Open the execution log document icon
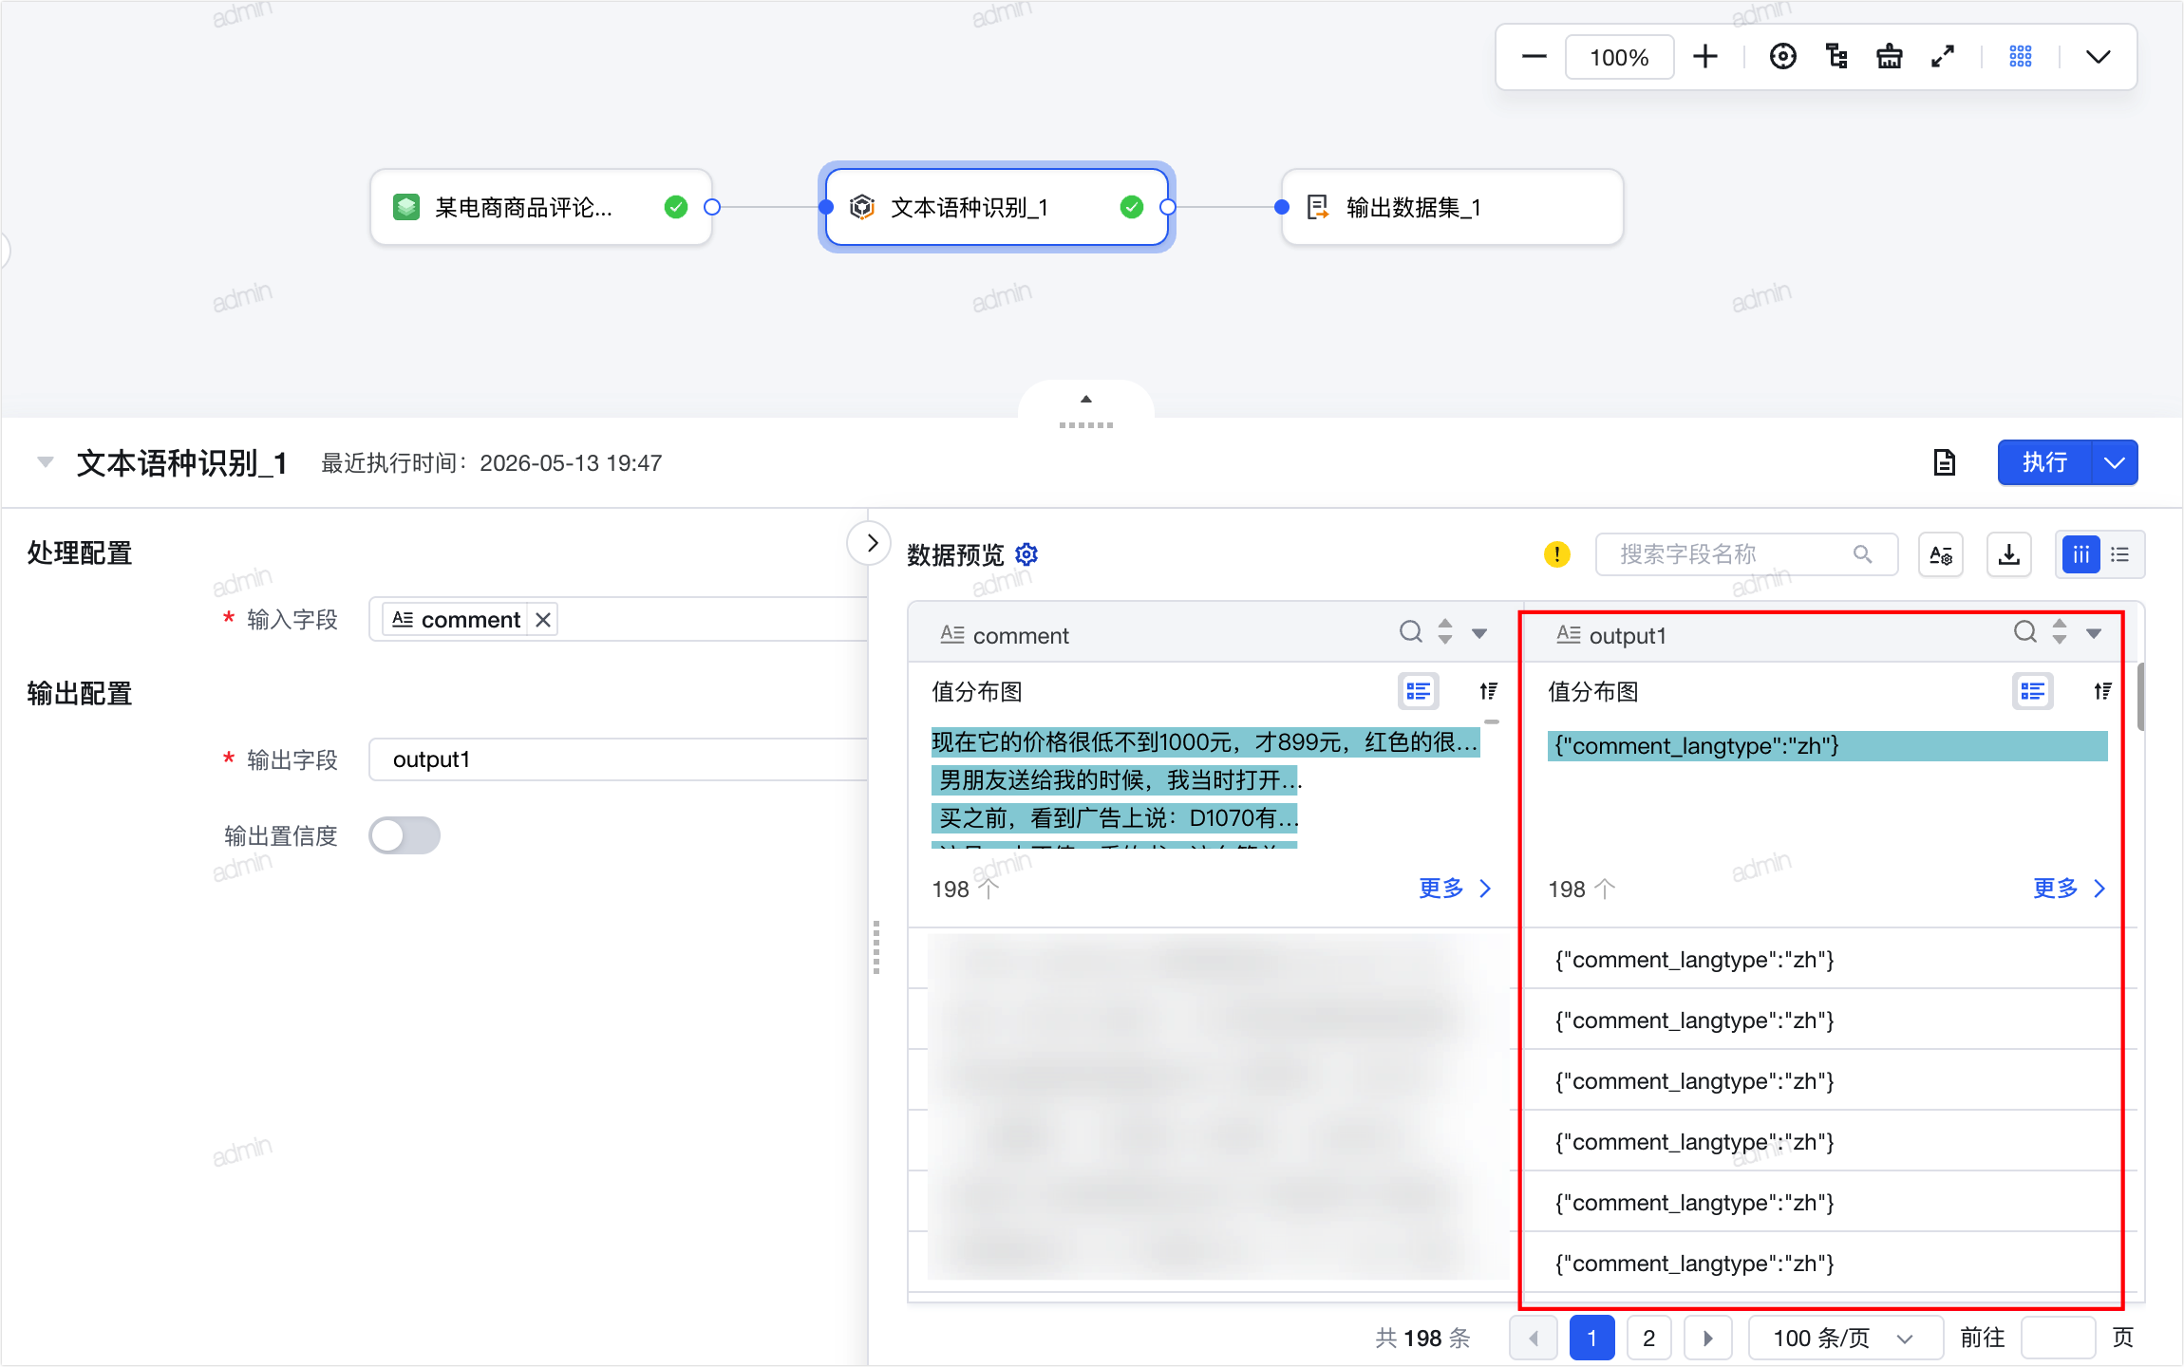Image resolution: width=2184 pixels, height=1367 pixels. click(x=1945, y=462)
